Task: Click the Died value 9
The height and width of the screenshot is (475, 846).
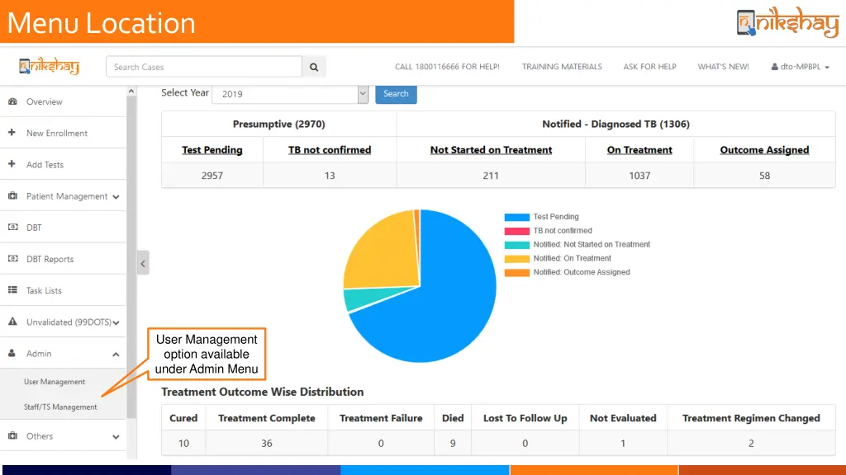Action: (453, 443)
